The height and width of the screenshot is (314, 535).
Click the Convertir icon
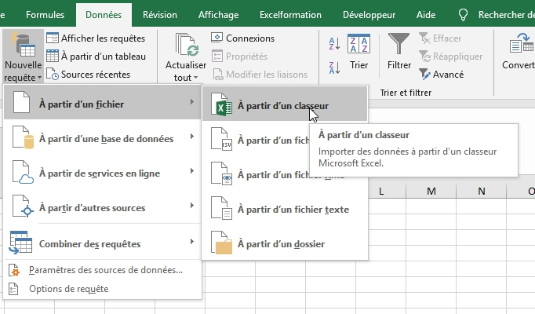[x=521, y=43]
